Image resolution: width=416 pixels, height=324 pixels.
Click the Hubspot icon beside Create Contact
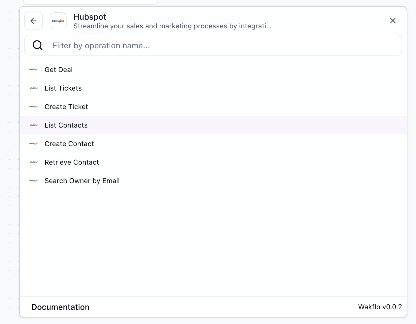33,143
